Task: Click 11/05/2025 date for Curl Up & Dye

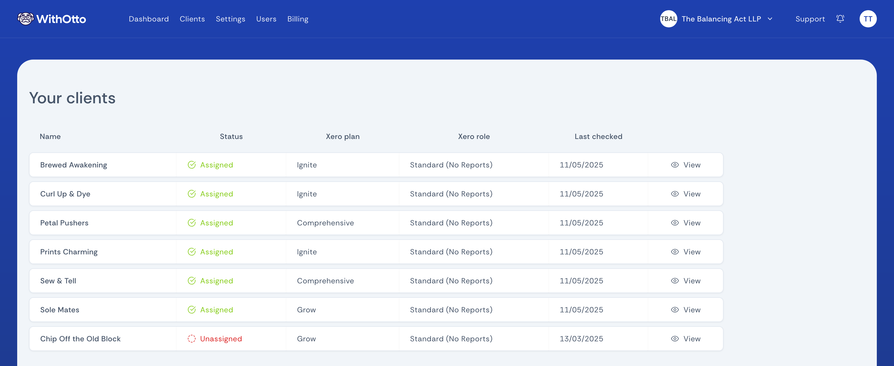Action: pyautogui.click(x=581, y=194)
